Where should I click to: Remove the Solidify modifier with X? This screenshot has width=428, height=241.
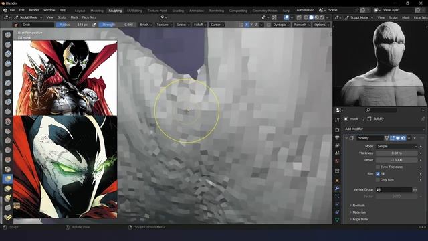tap(415, 138)
